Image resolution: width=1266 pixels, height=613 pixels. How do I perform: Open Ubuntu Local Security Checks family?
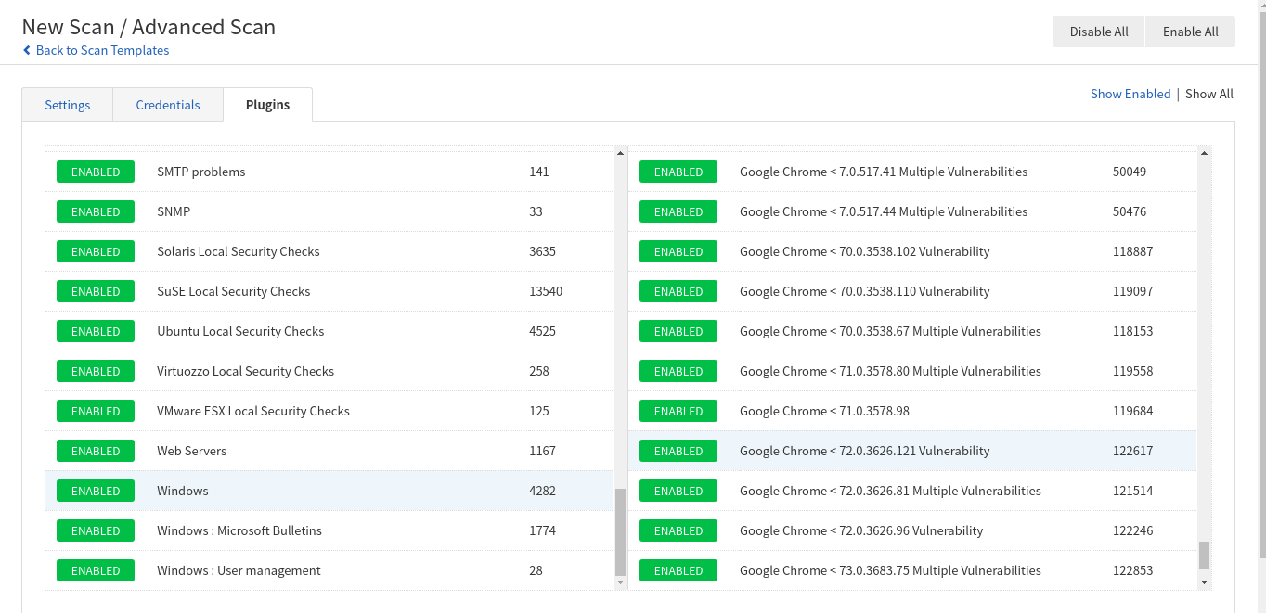tap(240, 331)
